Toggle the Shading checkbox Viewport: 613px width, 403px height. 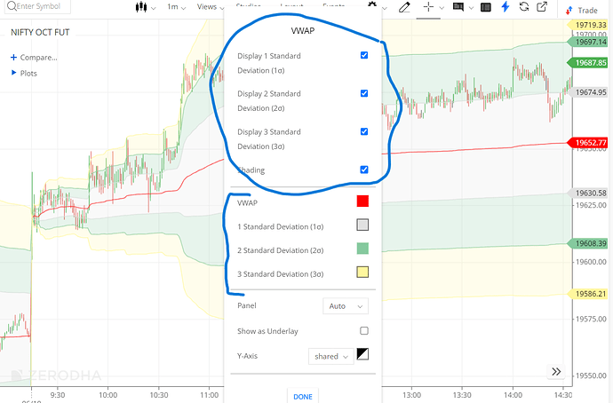(x=364, y=170)
